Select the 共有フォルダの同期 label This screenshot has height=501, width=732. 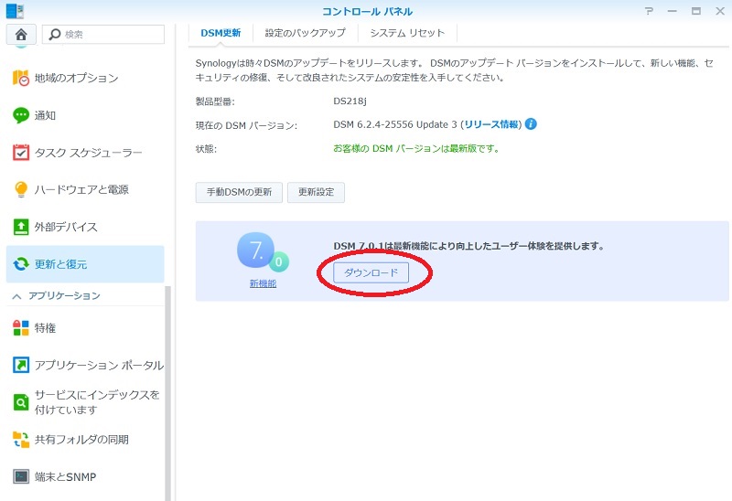81,440
